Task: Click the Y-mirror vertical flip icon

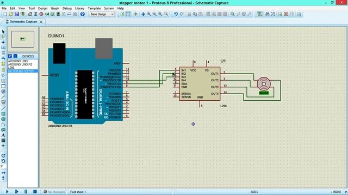Action: click(3, 178)
